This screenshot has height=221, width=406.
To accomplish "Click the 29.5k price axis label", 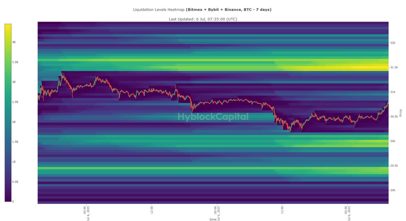I will coord(394,166).
